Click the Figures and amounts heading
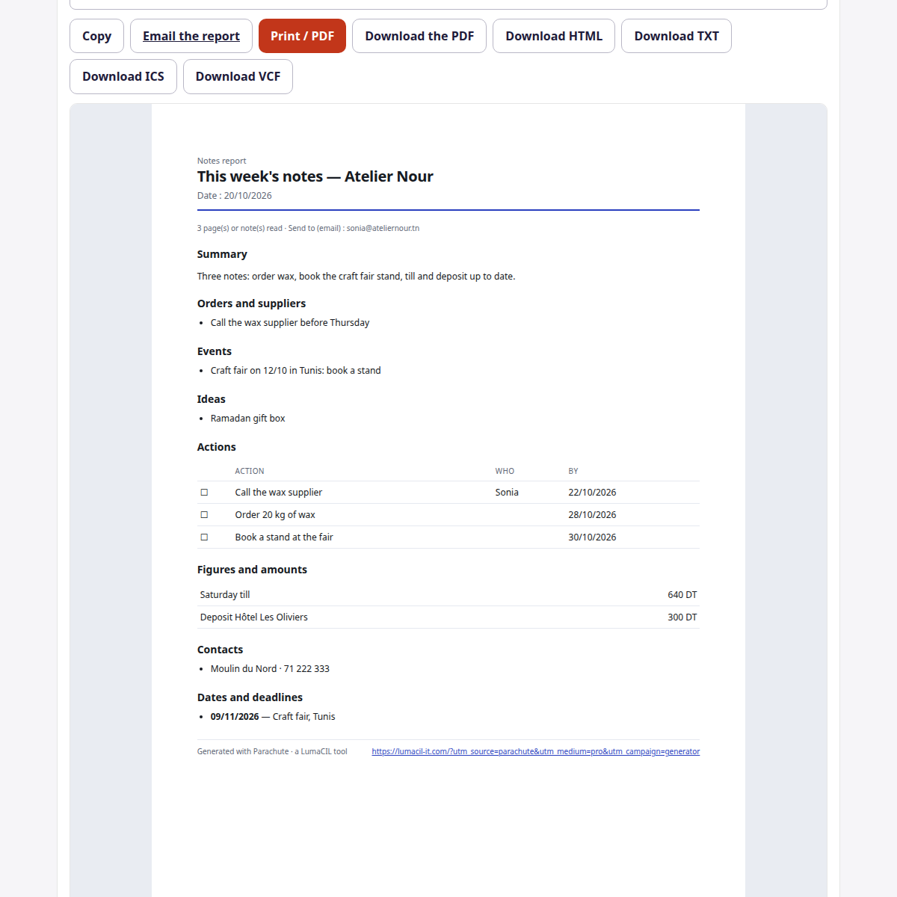 pyautogui.click(x=252, y=570)
